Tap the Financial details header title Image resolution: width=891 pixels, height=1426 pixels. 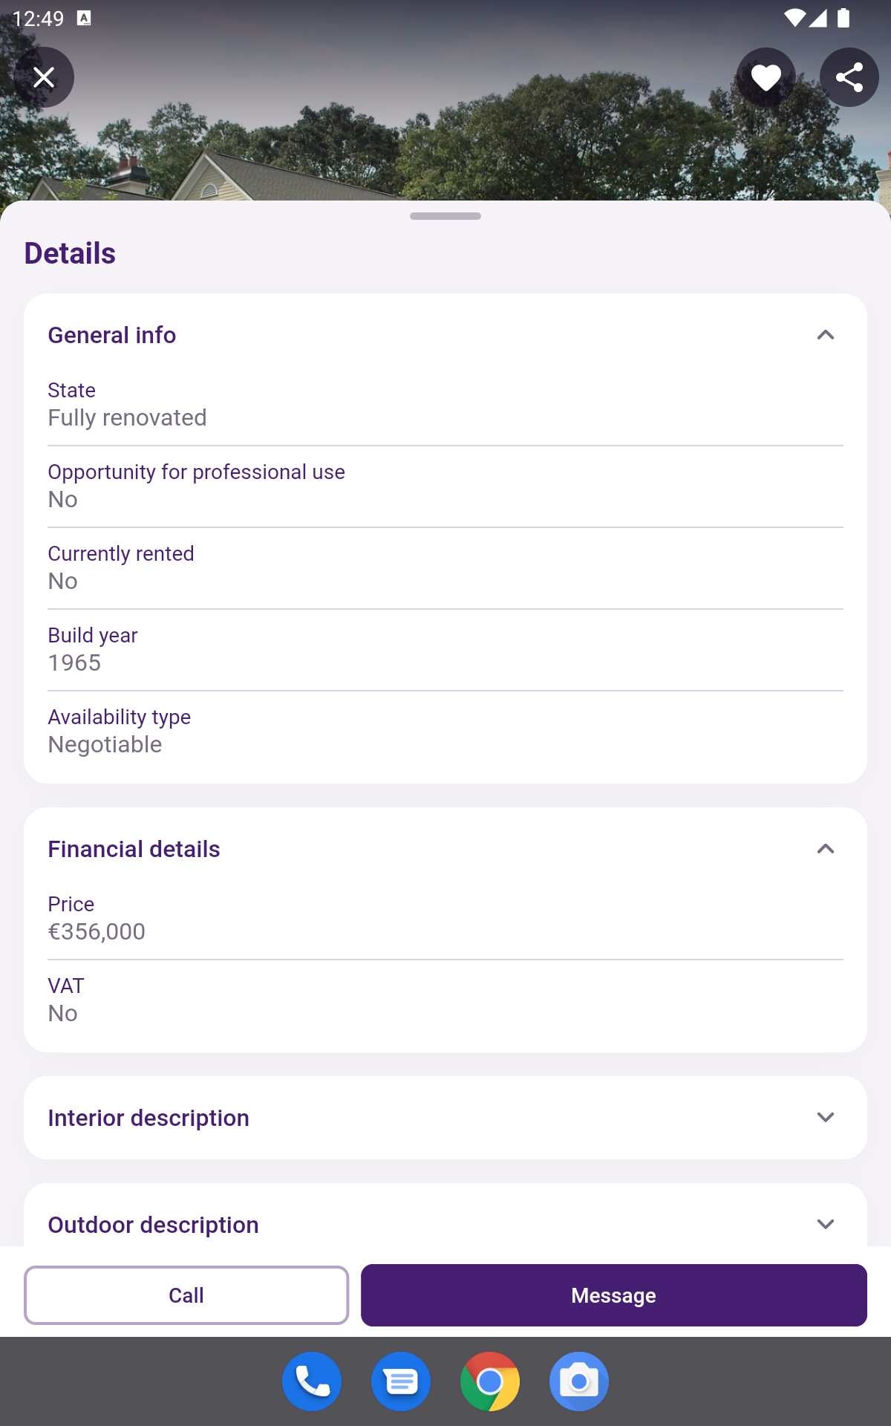click(x=134, y=849)
